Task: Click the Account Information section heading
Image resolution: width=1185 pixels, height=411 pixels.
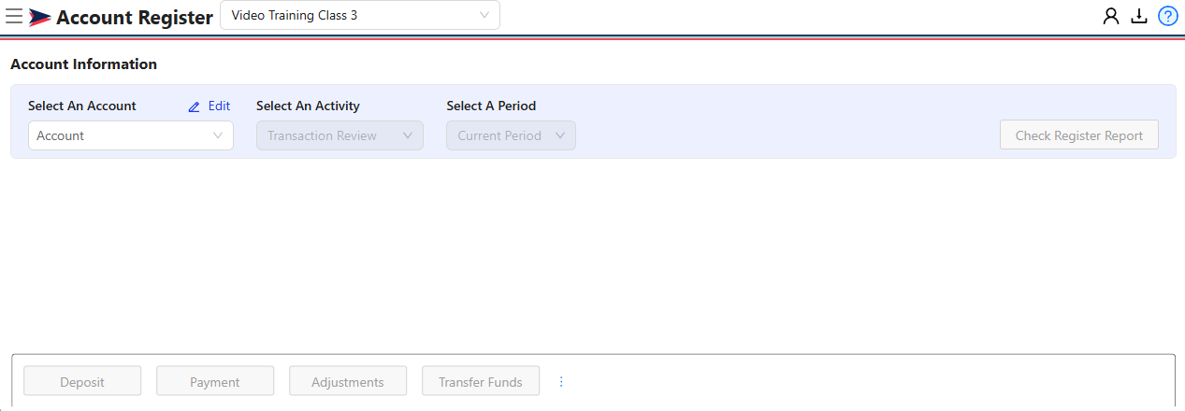Action: tap(84, 64)
